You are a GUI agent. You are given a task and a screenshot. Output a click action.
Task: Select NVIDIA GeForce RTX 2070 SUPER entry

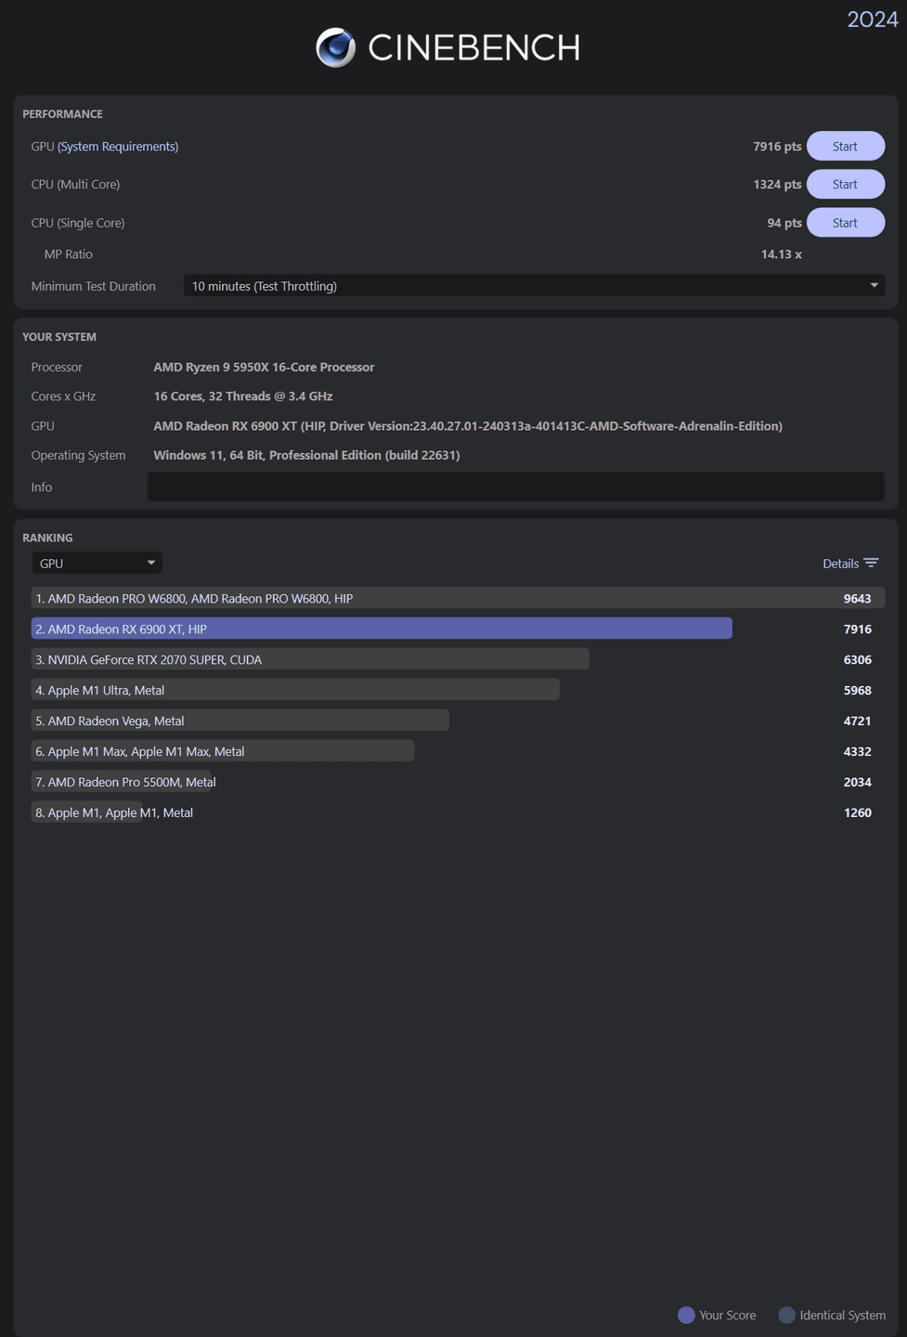tap(310, 660)
